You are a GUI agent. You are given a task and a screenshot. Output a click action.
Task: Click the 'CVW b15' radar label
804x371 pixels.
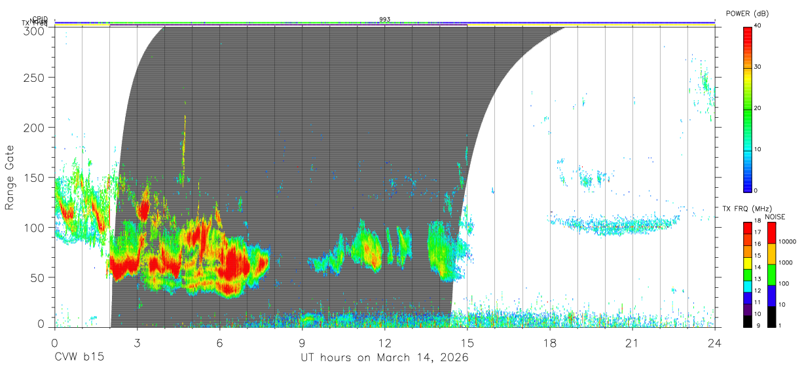coord(79,357)
